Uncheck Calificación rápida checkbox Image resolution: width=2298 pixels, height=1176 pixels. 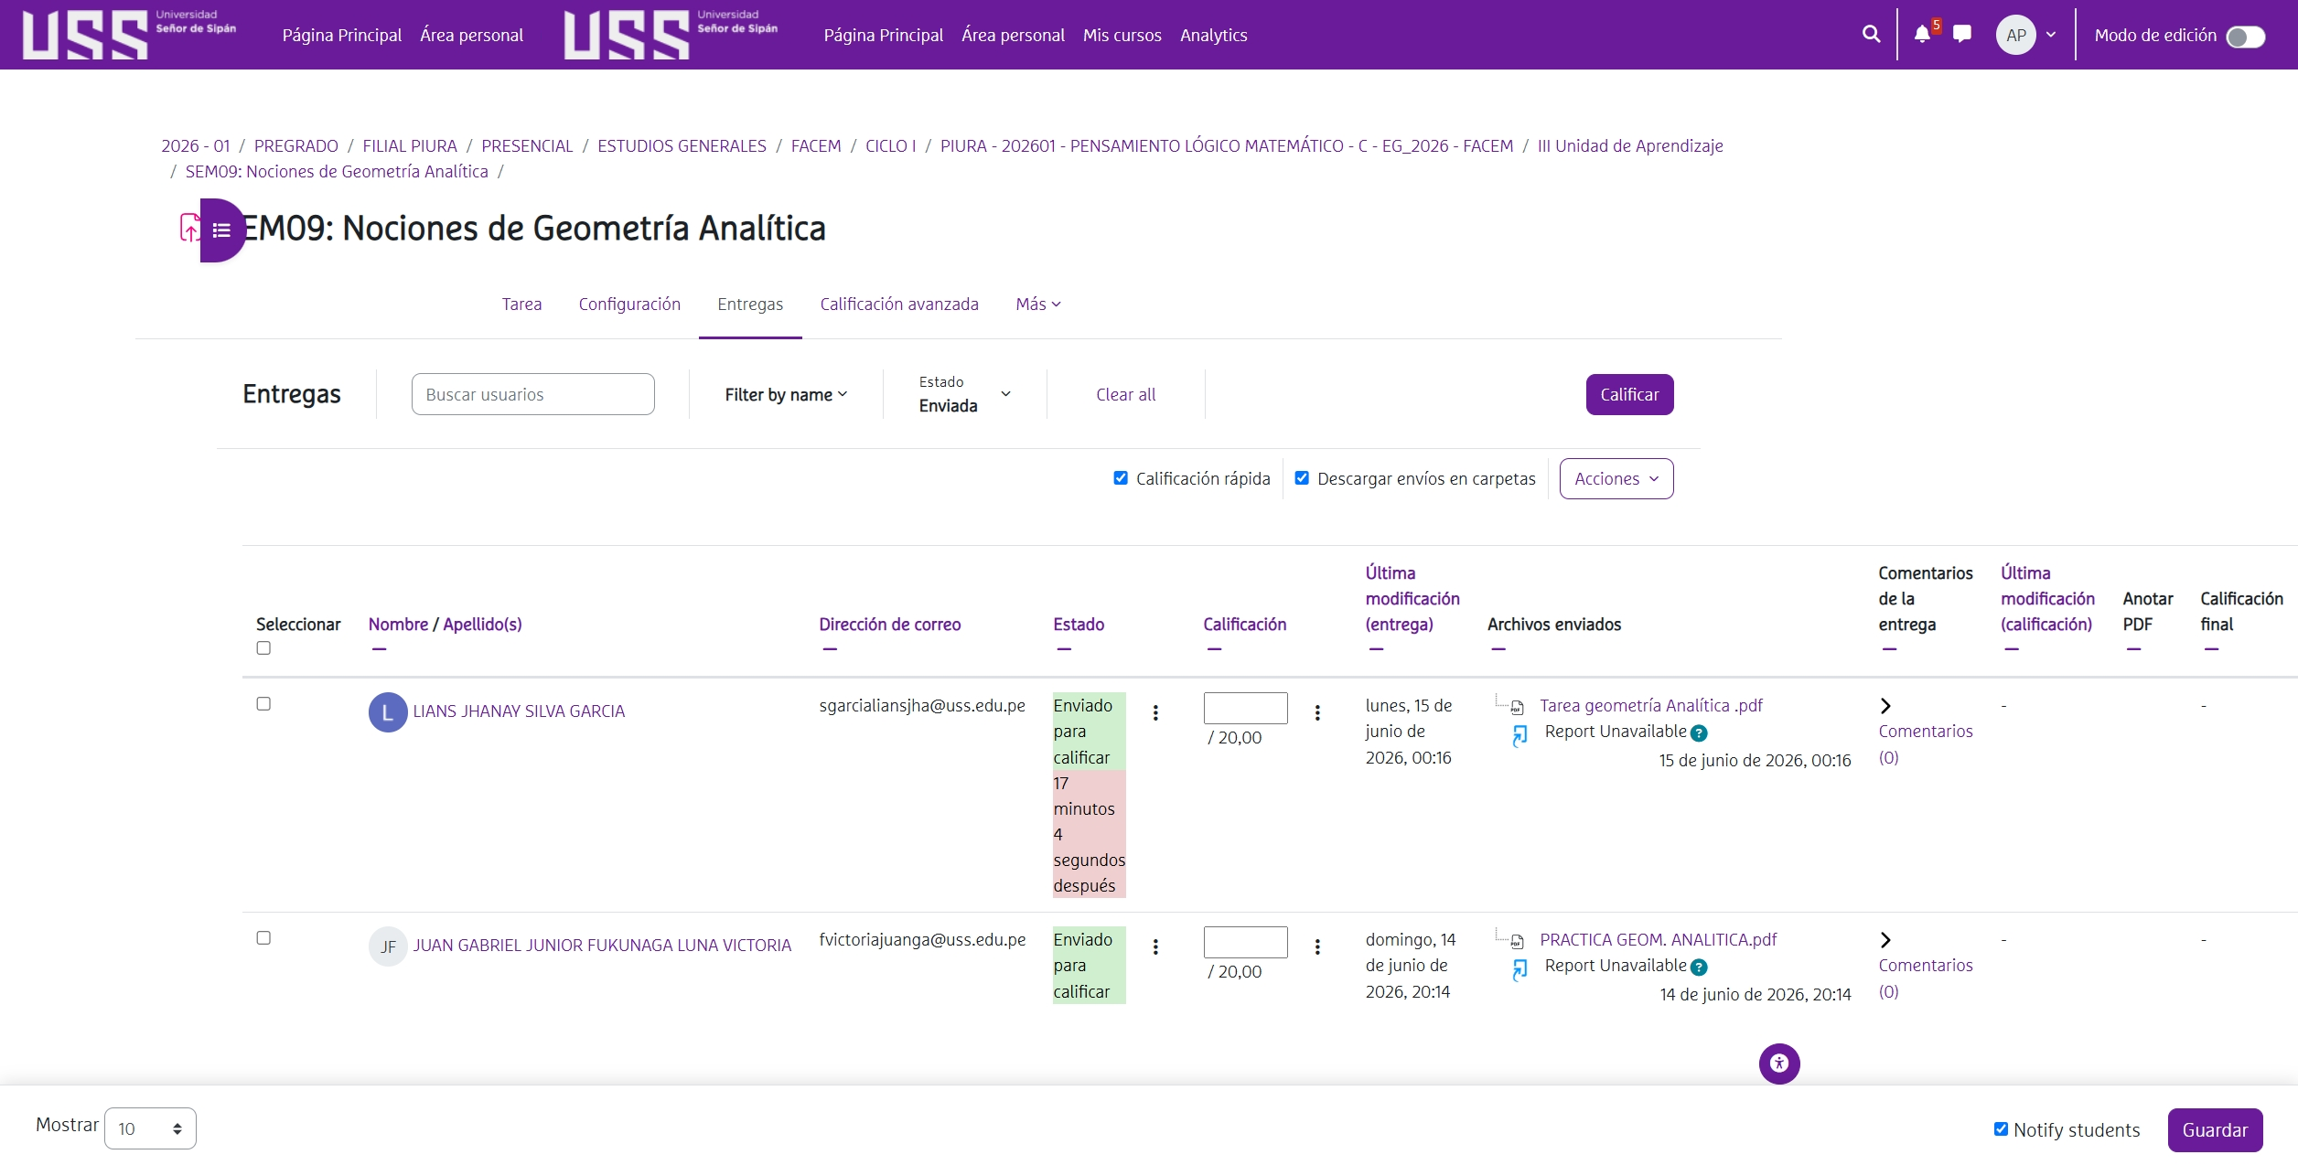(x=1121, y=478)
